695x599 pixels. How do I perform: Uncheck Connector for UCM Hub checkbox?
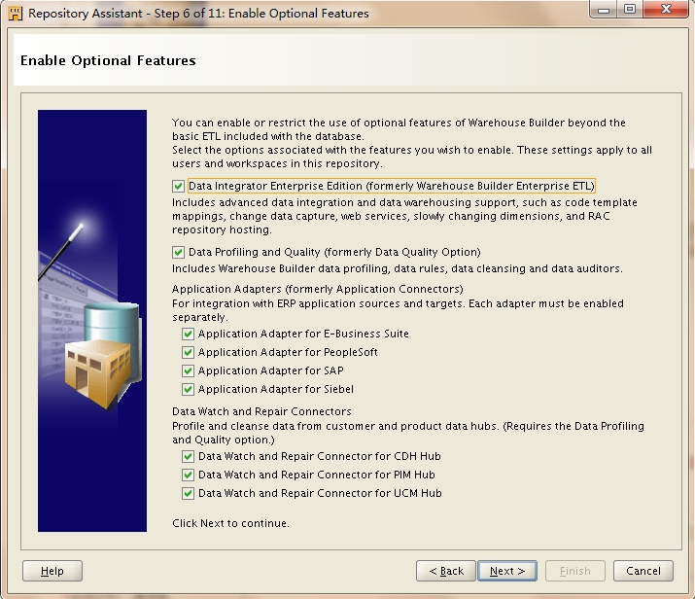[x=188, y=493]
